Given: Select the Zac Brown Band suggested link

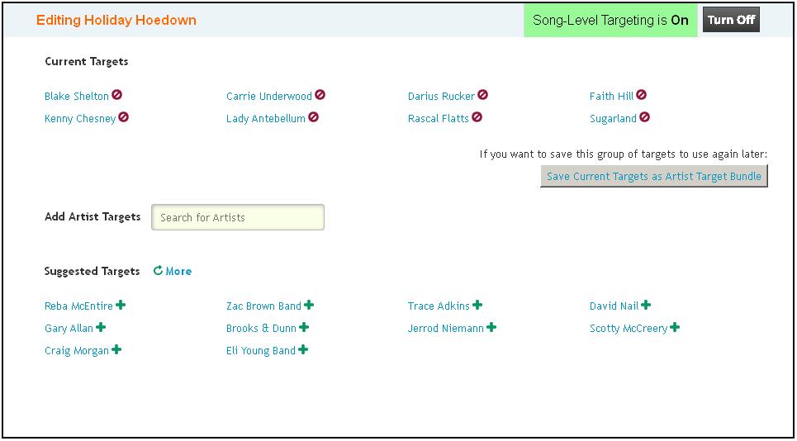Looking at the screenshot, I should pos(263,306).
